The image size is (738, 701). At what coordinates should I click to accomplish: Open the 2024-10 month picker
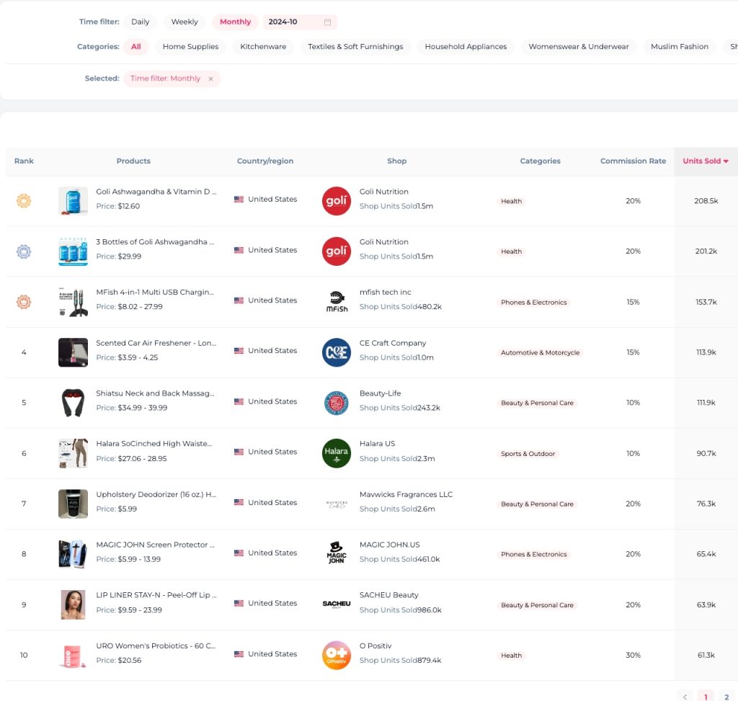(292, 22)
